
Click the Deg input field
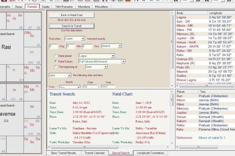point(53,46)
